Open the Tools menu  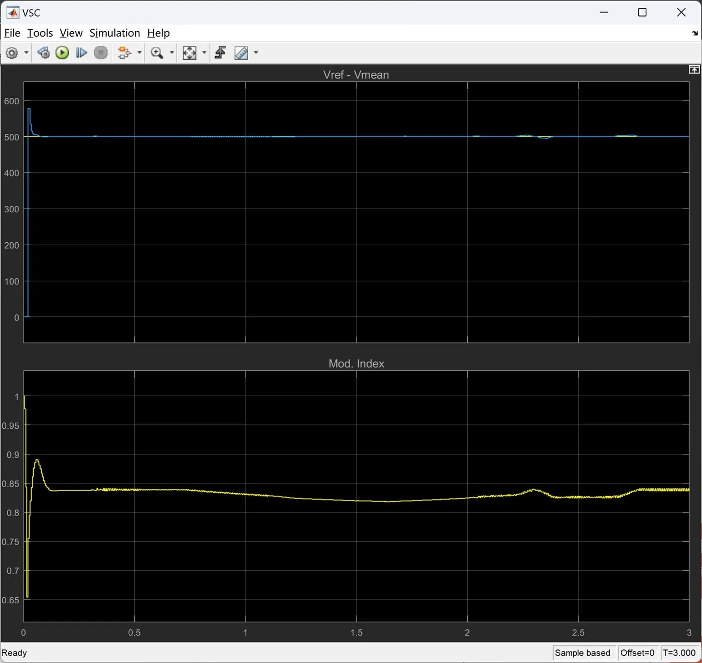[x=40, y=33]
